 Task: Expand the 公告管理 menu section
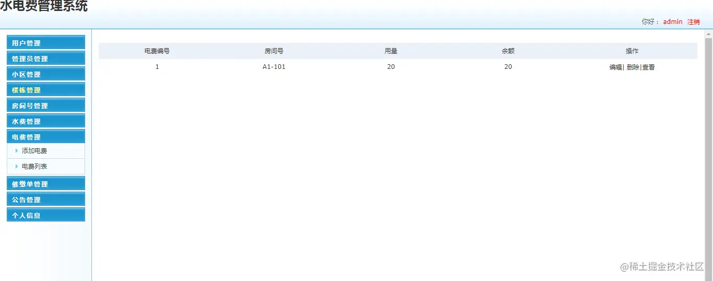tap(46, 200)
